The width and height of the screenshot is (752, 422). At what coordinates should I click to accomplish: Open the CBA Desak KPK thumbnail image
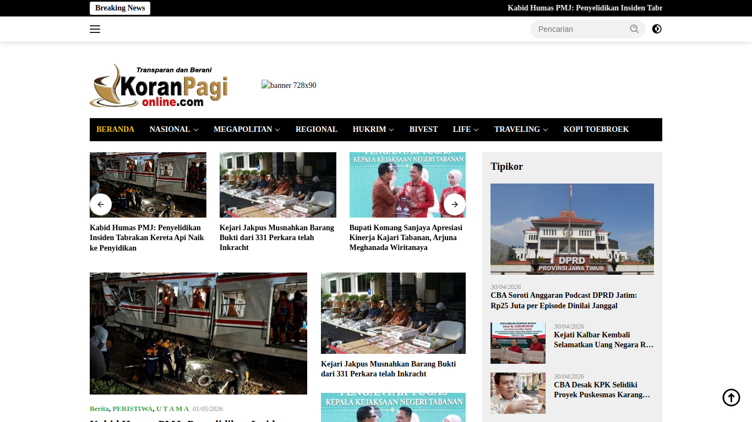[518, 393]
